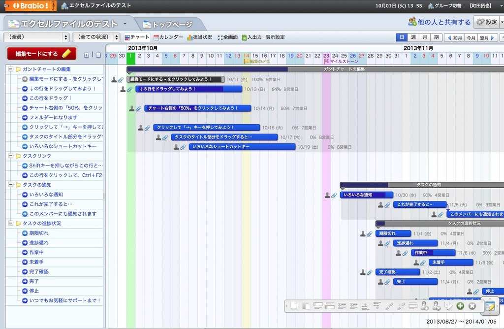This screenshot has width=504, height=329.
Task: Select the カレンダー view tab
Action: point(168,37)
